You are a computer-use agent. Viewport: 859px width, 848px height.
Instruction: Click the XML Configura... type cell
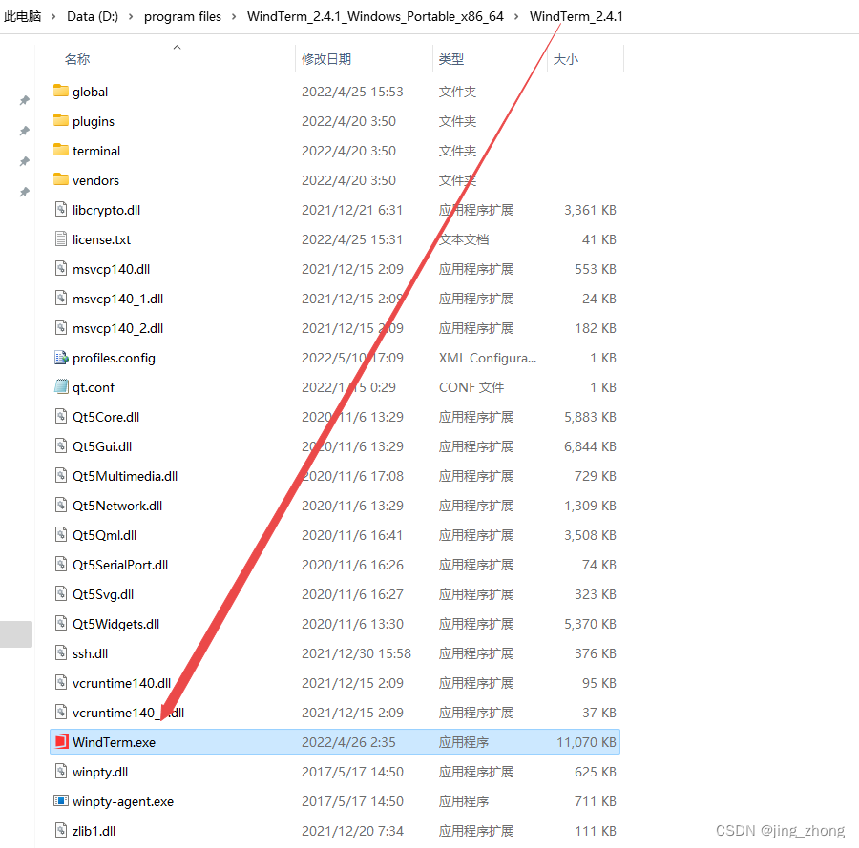click(x=488, y=358)
